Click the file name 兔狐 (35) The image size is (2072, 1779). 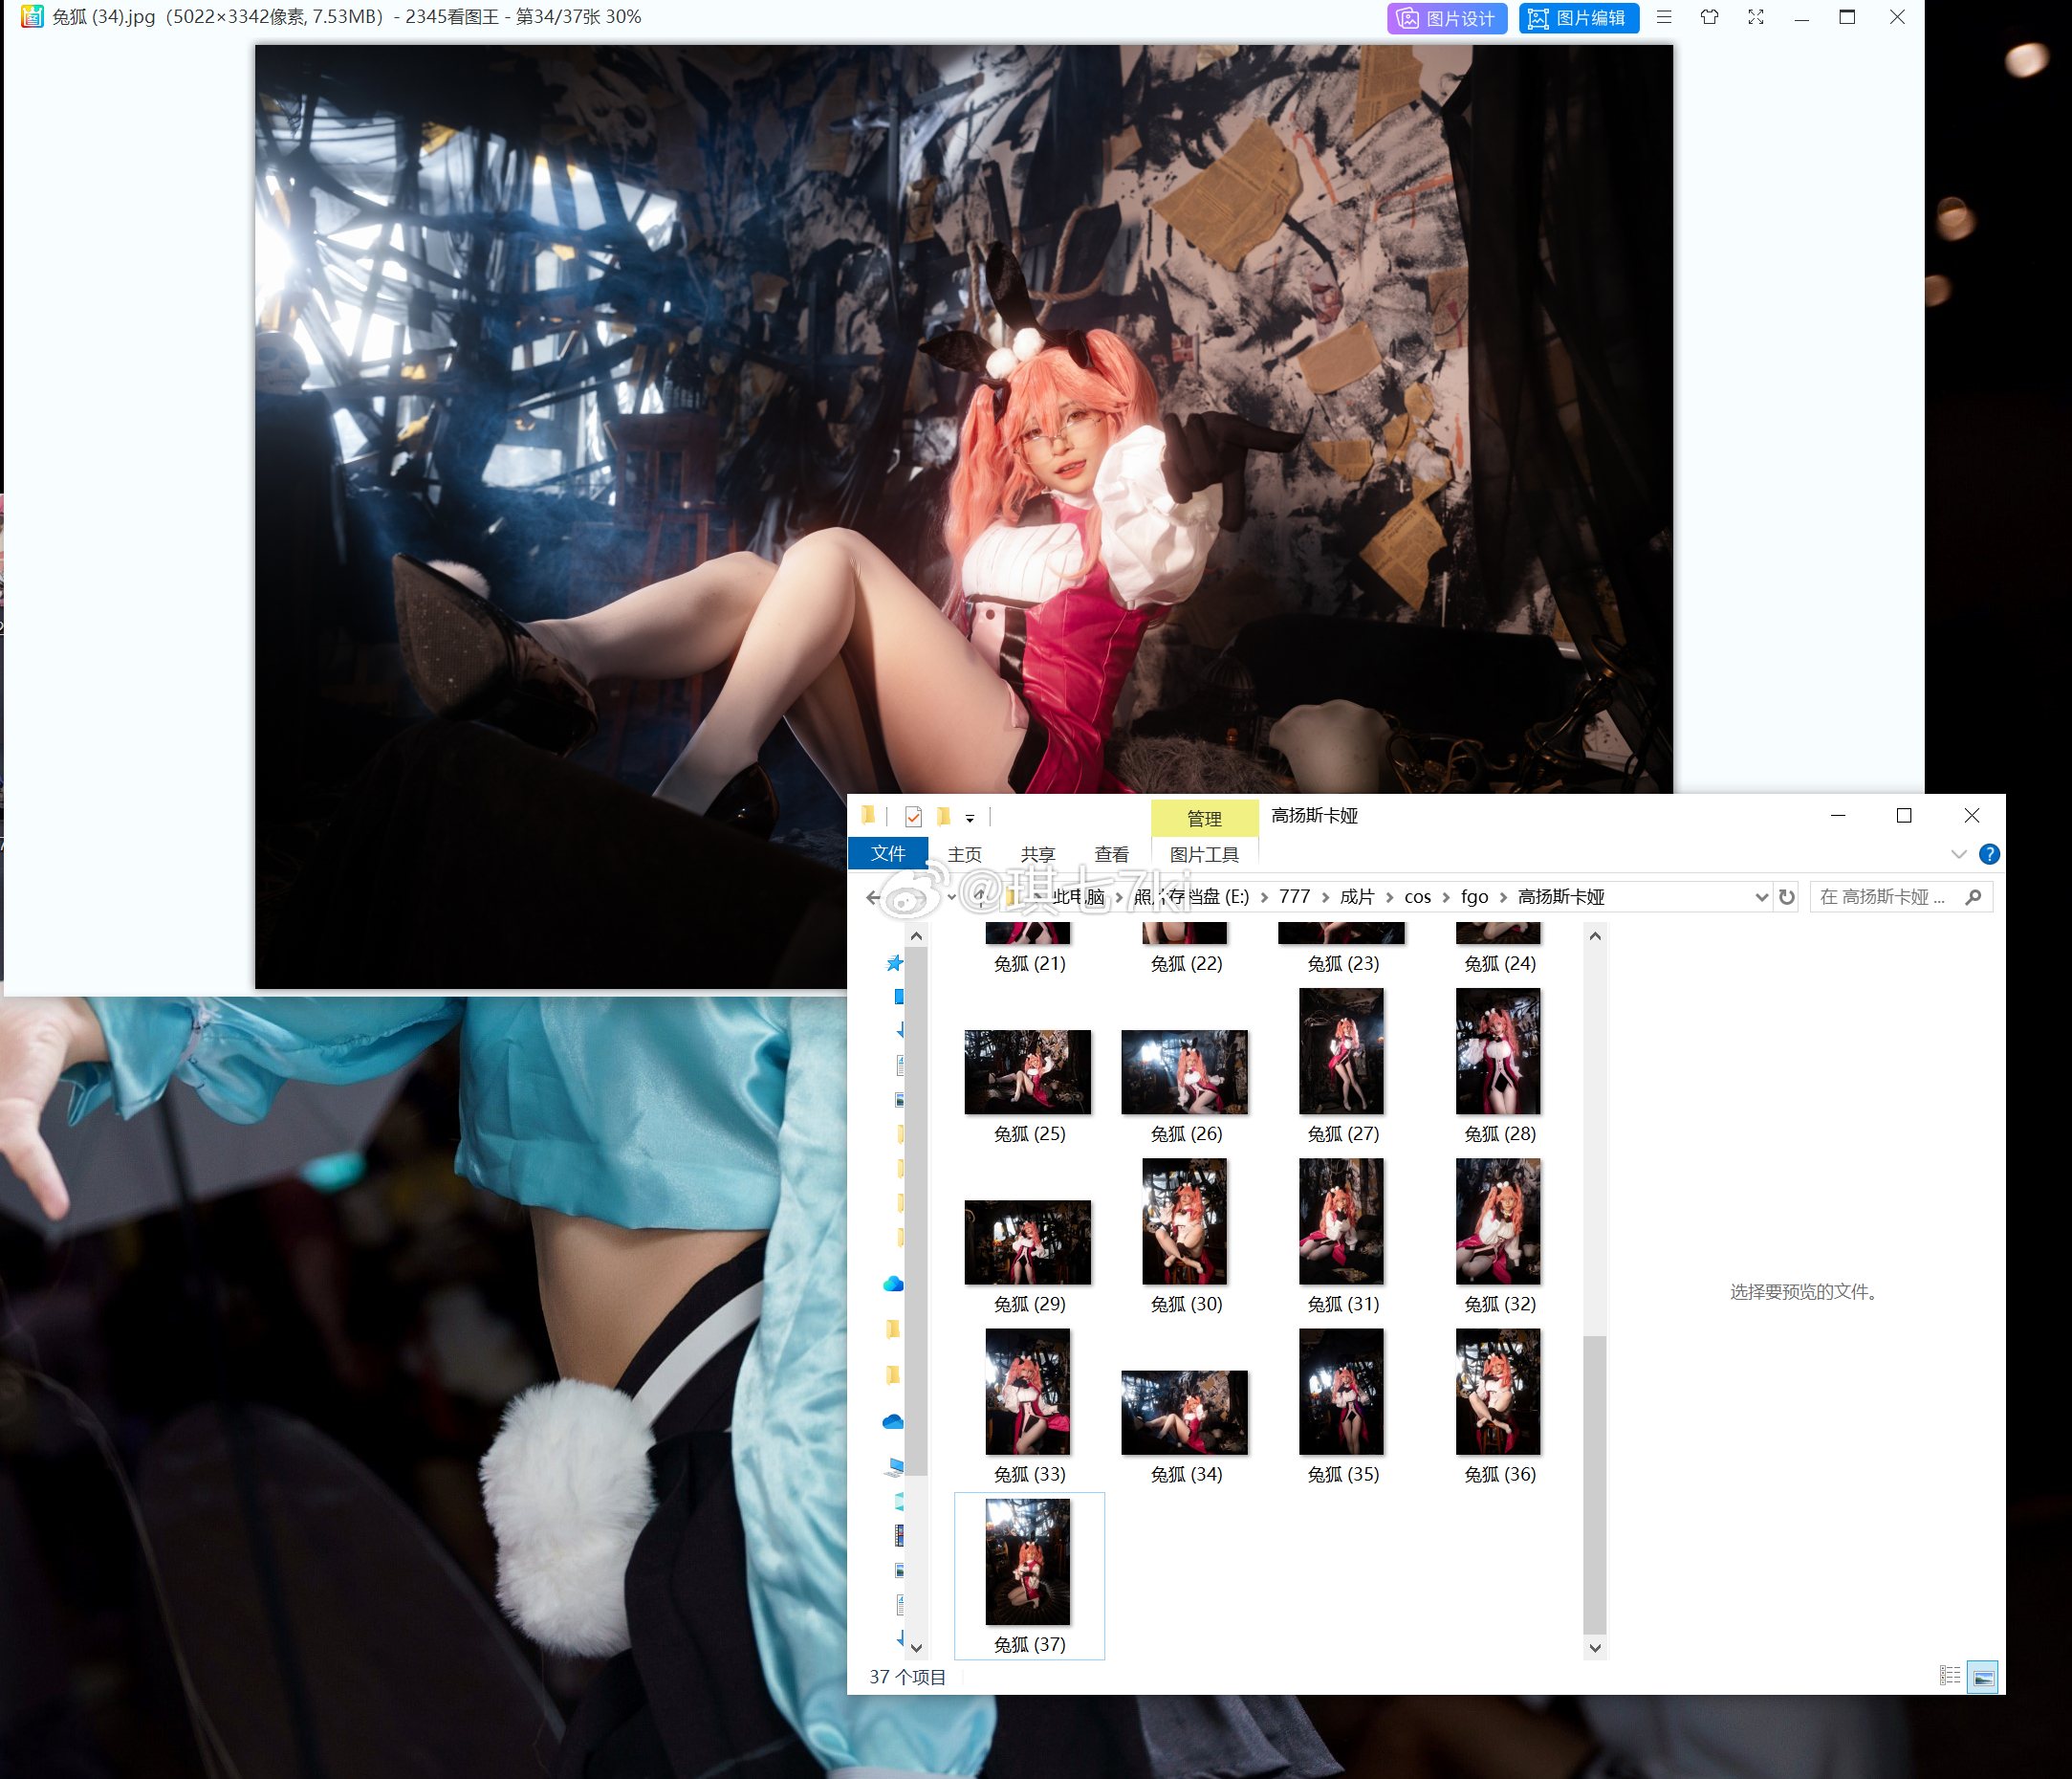click(x=1343, y=1473)
